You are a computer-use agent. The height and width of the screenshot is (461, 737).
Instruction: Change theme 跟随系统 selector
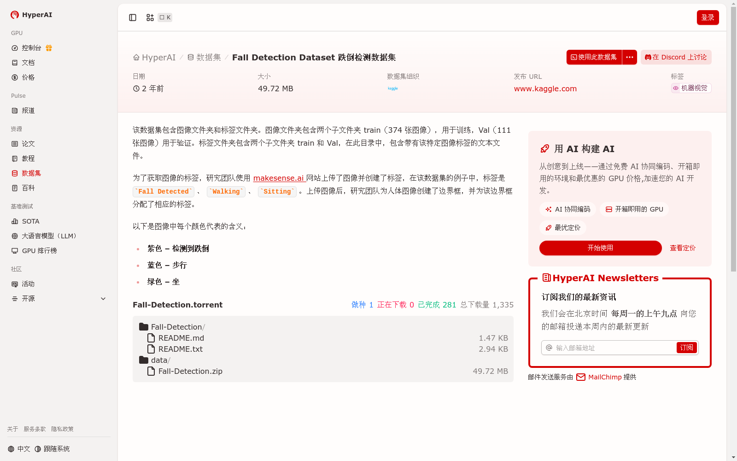tap(52, 449)
